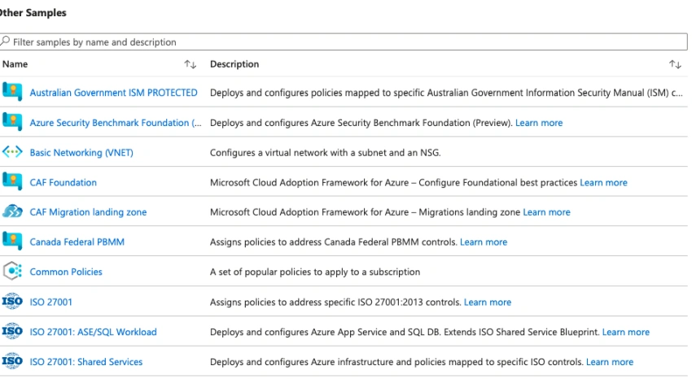Click the ISO icon beside ASE/SQL Workload
This screenshot has height=379, width=692.
12,331
